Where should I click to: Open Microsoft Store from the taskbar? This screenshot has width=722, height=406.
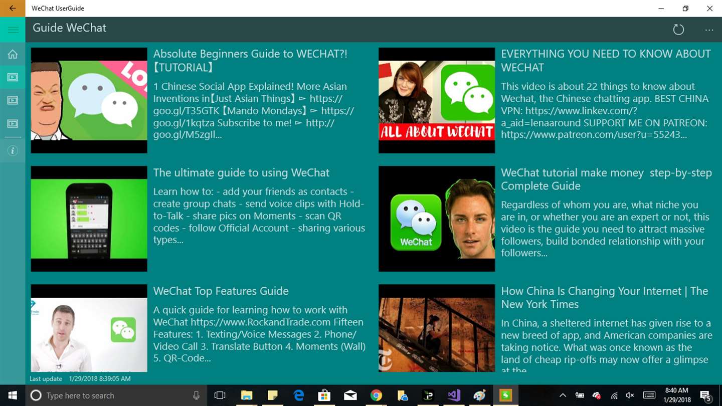(324, 395)
